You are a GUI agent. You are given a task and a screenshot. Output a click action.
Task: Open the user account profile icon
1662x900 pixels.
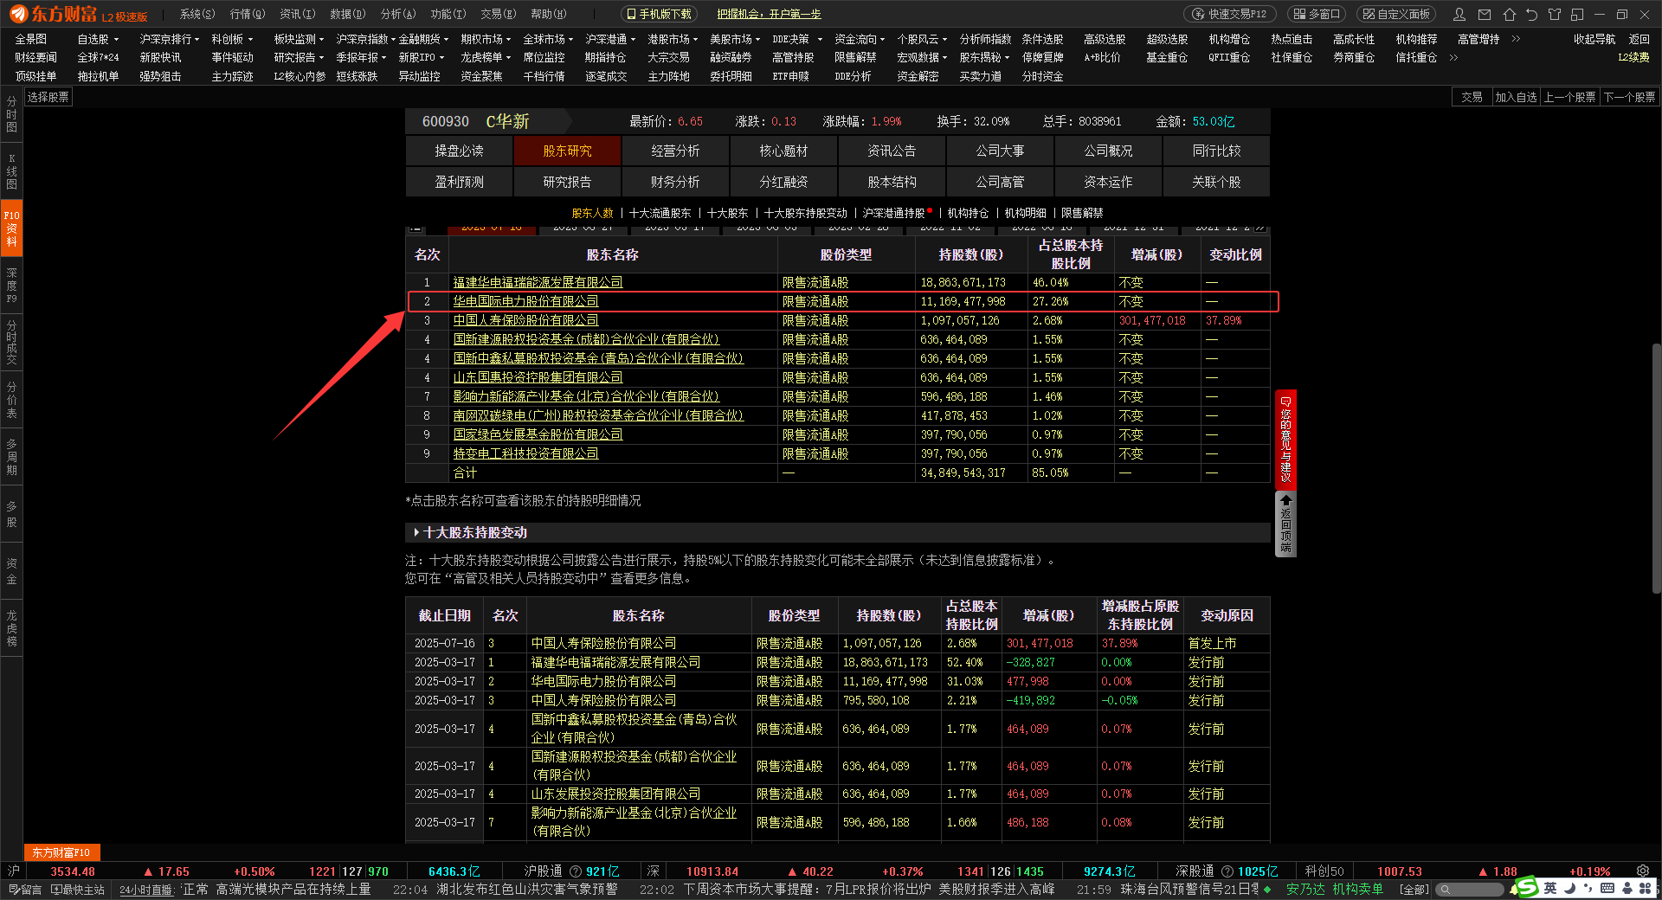tap(1460, 14)
